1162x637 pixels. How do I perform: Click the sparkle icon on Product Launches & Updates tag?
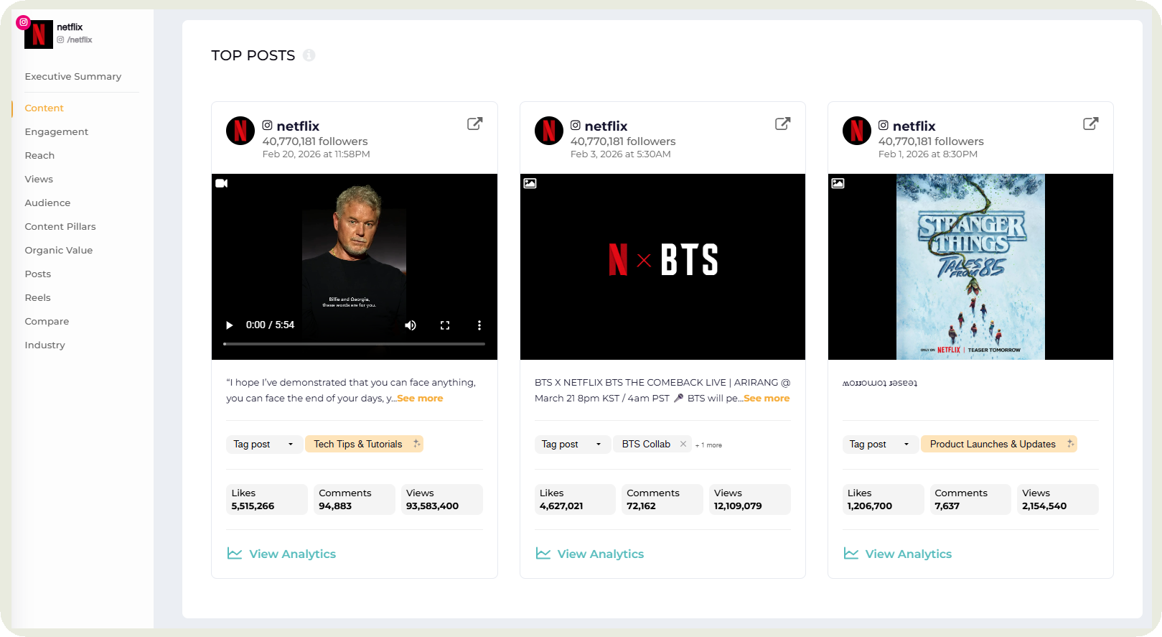(x=1070, y=444)
